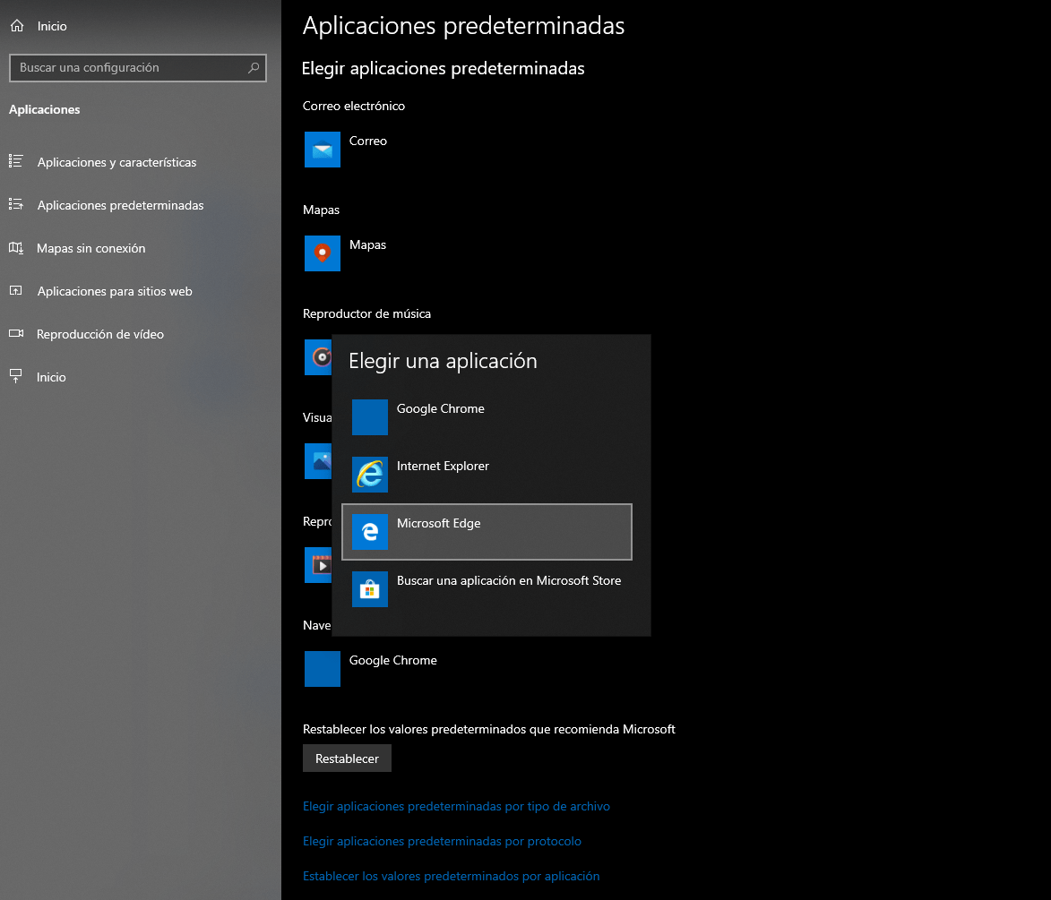Pick Microsoft Edge as the application

coord(487,531)
